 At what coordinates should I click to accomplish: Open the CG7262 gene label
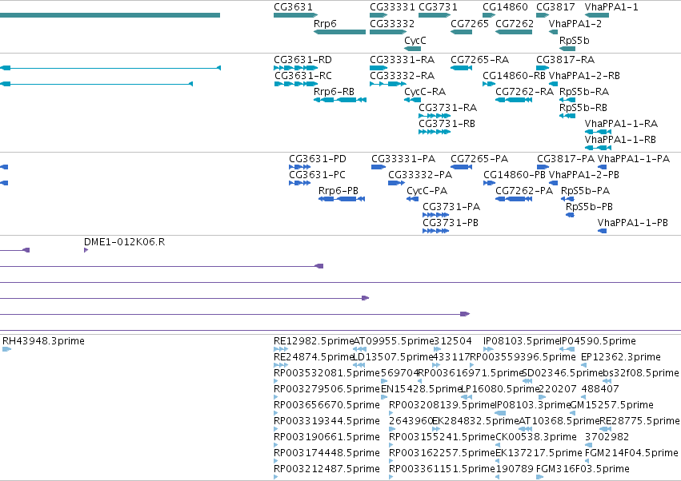tap(515, 23)
